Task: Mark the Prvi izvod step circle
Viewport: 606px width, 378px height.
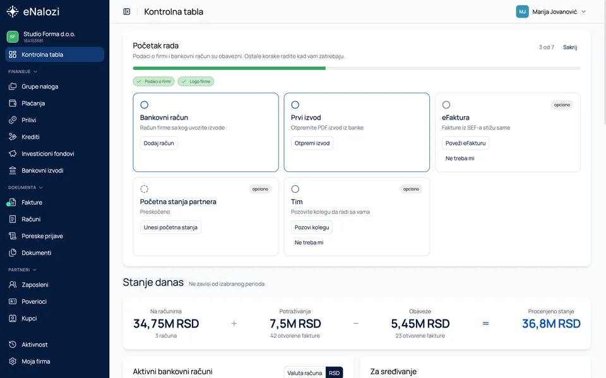Action: pos(295,105)
